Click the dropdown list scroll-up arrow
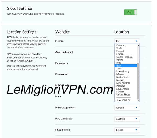This screenshot has height=138, width=157. pos(138,45)
